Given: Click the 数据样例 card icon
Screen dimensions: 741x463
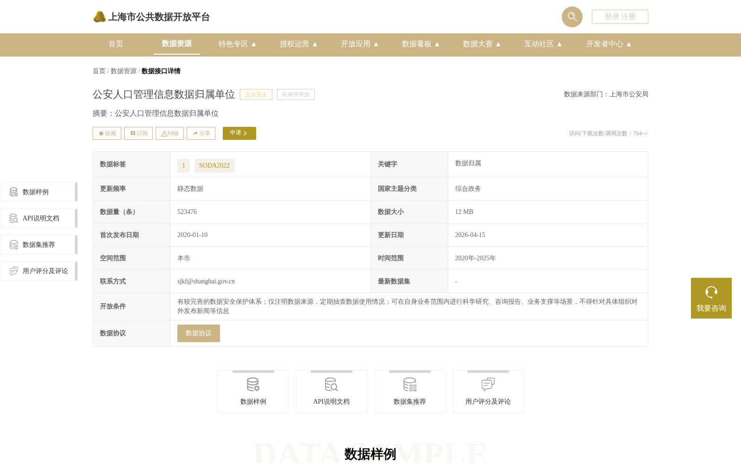Looking at the screenshot, I should [x=253, y=384].
